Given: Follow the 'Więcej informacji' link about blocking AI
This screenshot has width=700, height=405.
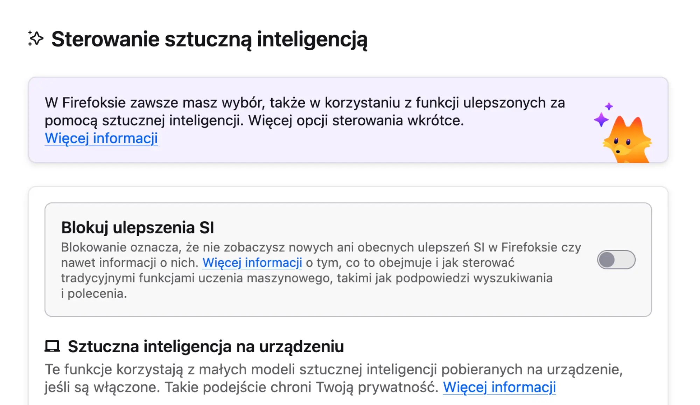Looking at the screenshot, I should click(x=252, y=262).
